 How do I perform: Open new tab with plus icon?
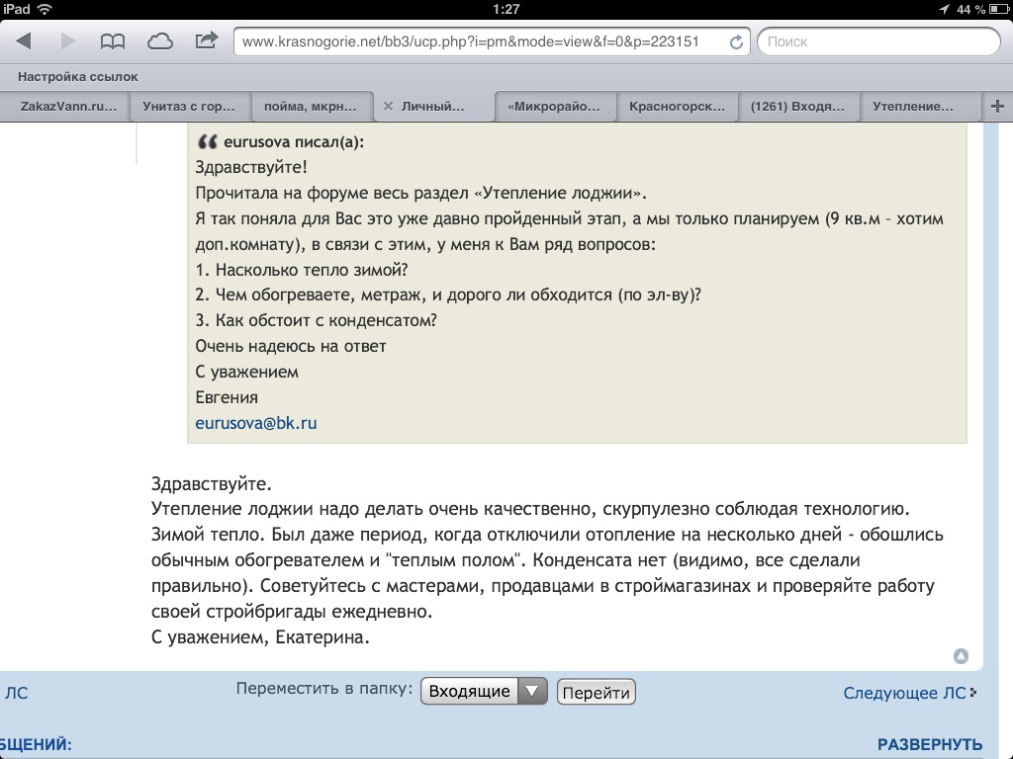coord(997,106)
